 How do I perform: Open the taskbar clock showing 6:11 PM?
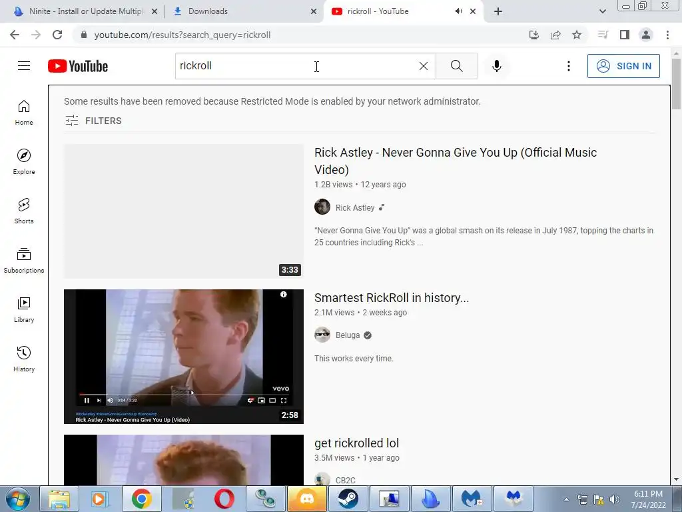pos(648,499)
